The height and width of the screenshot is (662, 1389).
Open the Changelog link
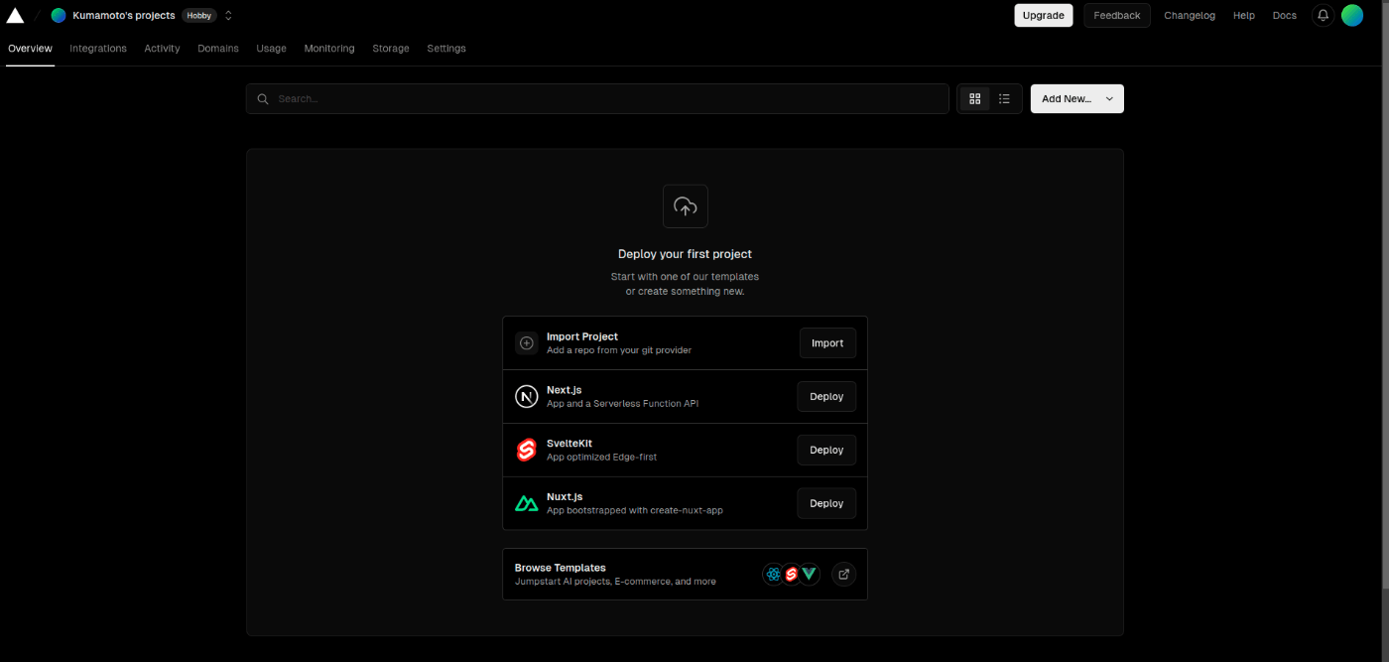point(1190,15)
